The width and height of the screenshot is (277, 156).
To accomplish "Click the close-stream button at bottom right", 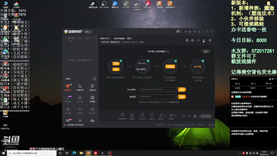I will point(206,116).
